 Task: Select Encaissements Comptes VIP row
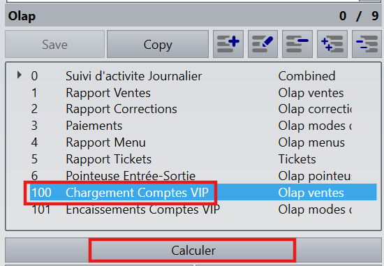(203, 209)
